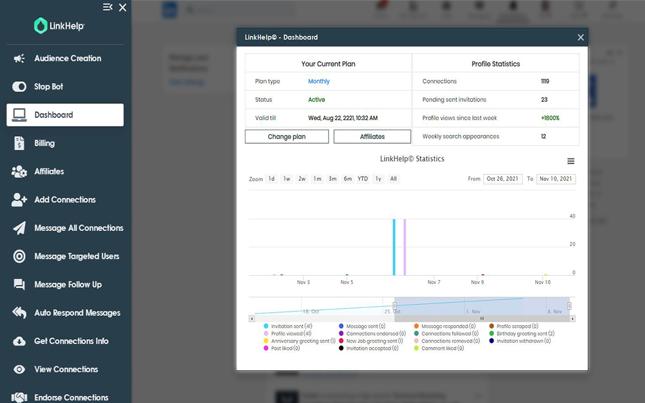This screenshot has height=403, width=645.
Task: Select Message Follow Up in the sidebar
Action: click(x=18, y=284)
